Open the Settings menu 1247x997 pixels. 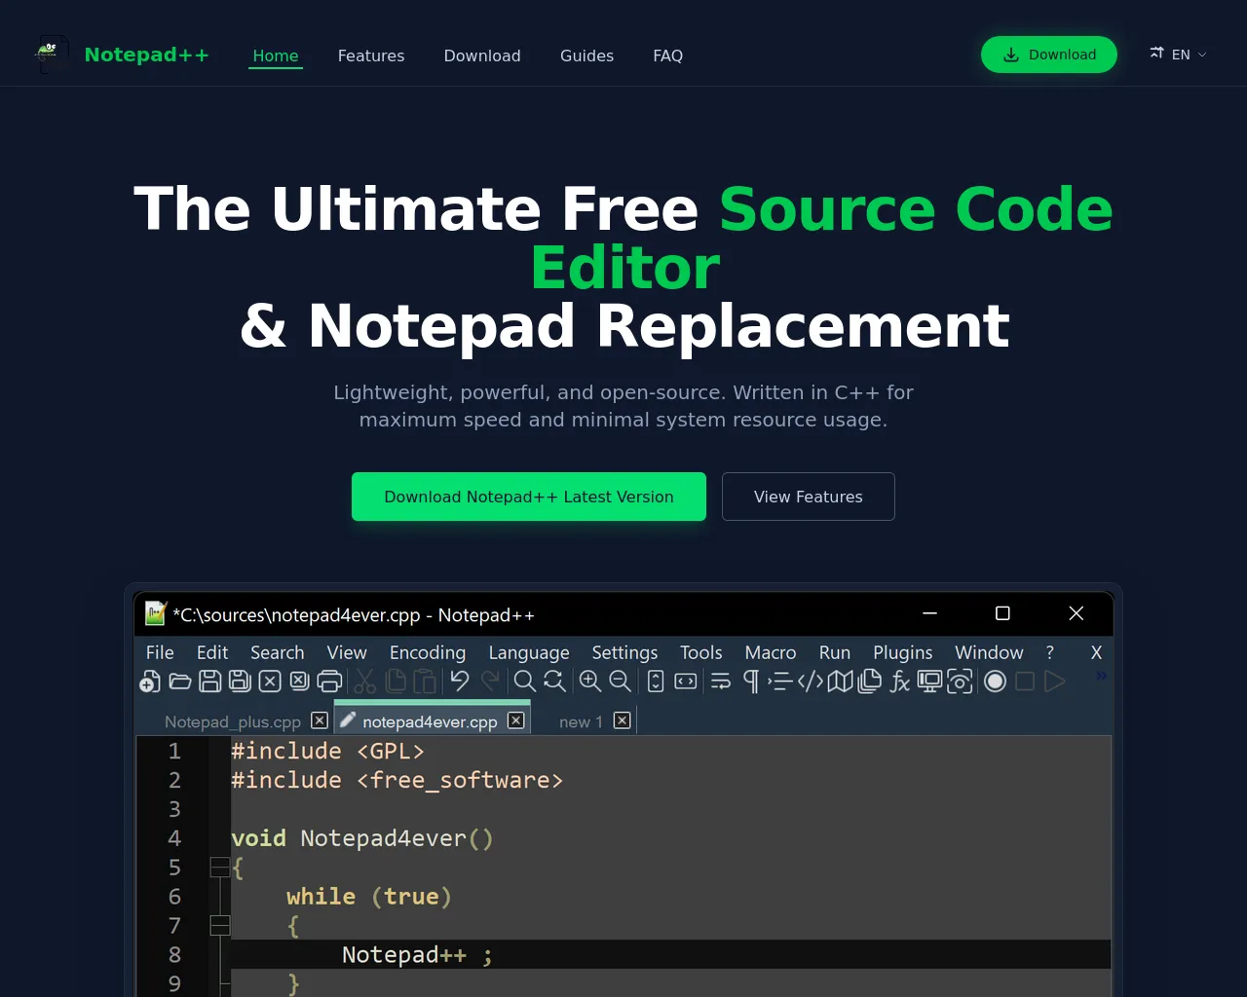coord(624,652)
